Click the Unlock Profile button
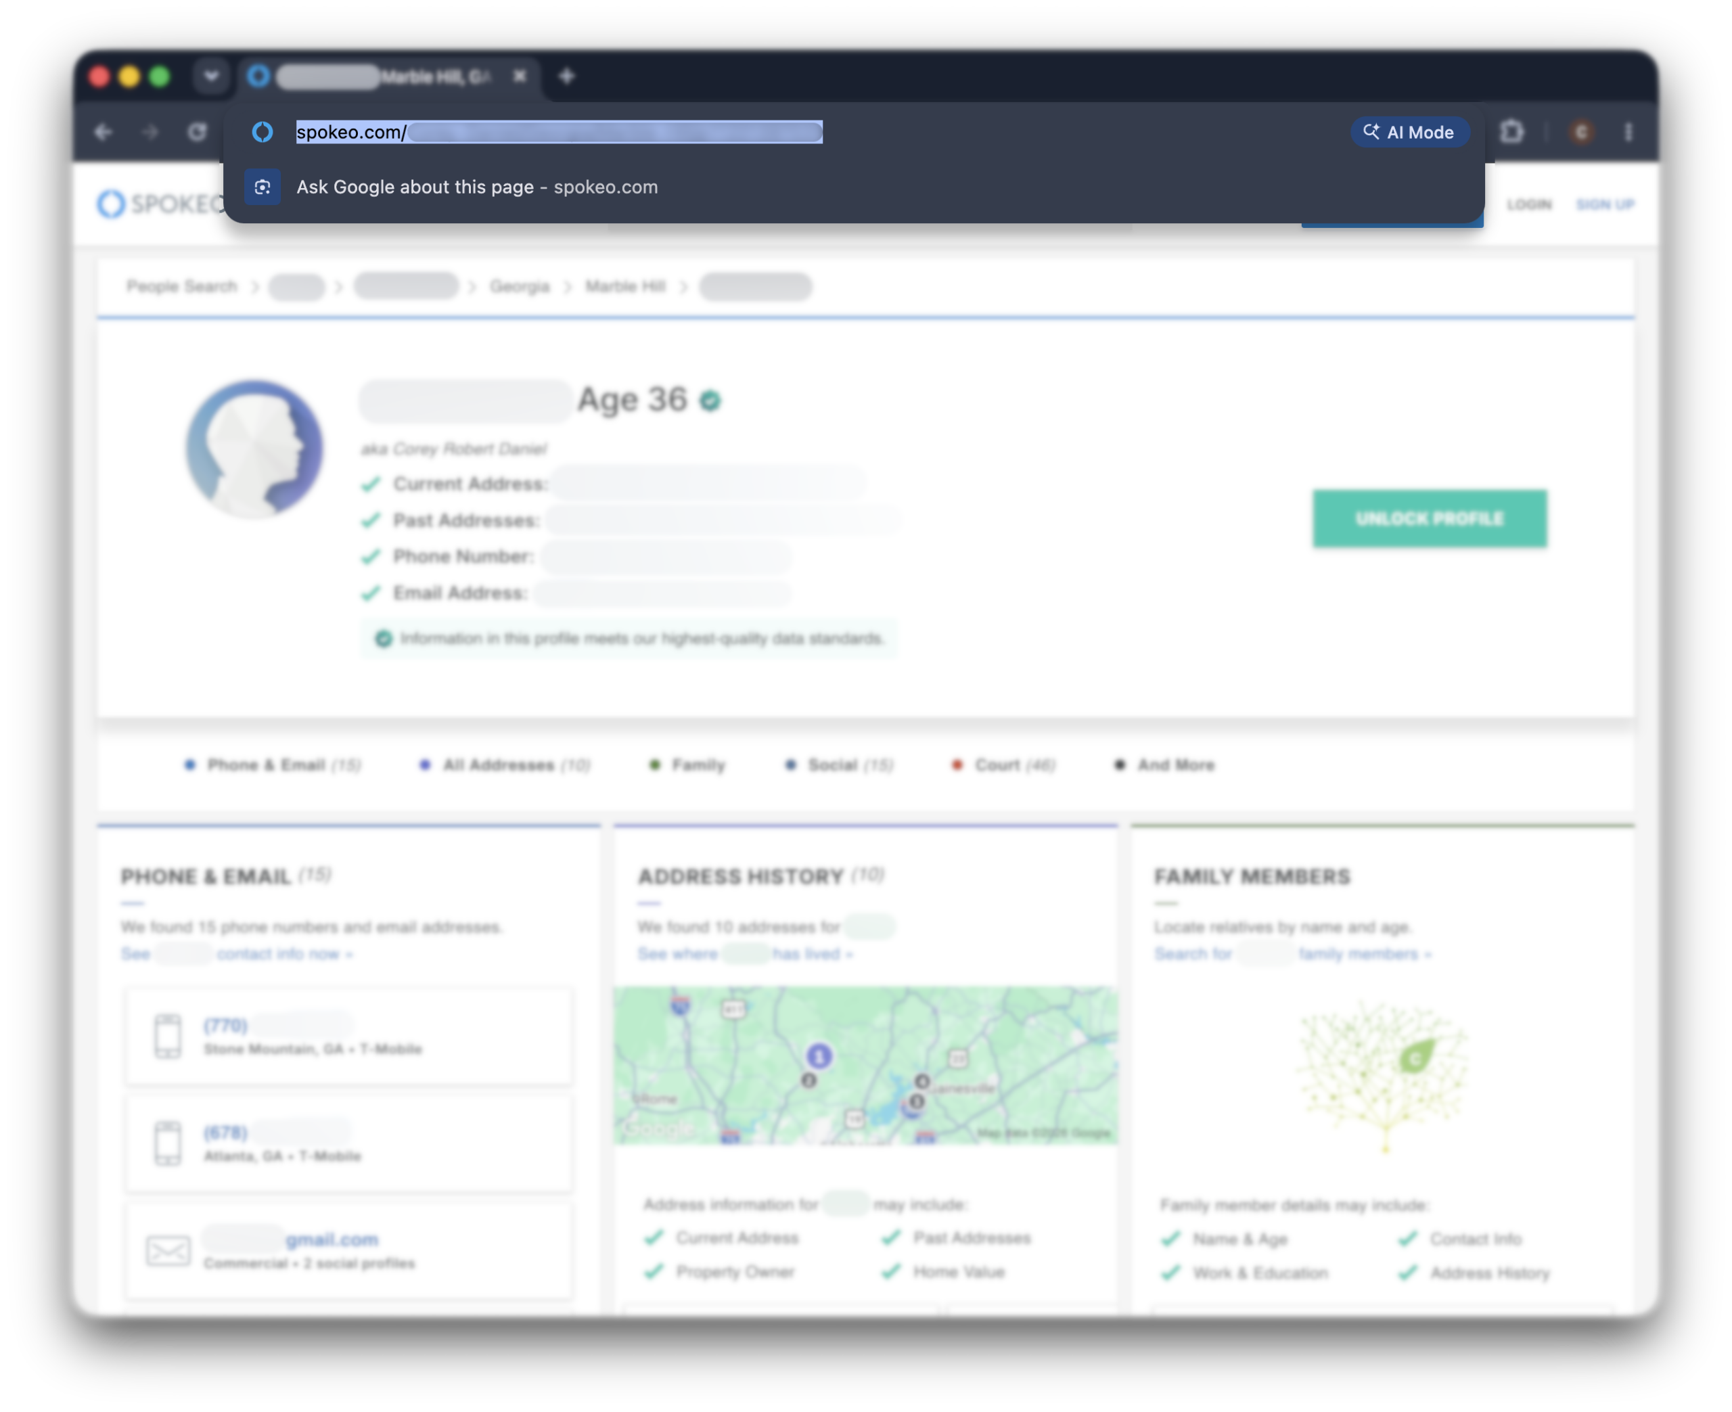Image resolution: width=1732 pixels, height=1412 pixels. (1430, 519)
